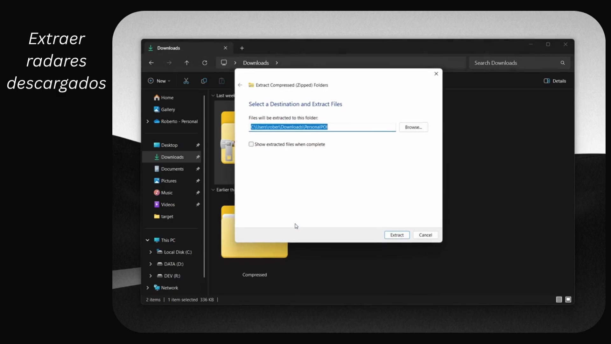Image resolution: width=611 pixels, height=344 pixels.
Task: Switch to details list view in status bar
Action: [x=559, y=299]
